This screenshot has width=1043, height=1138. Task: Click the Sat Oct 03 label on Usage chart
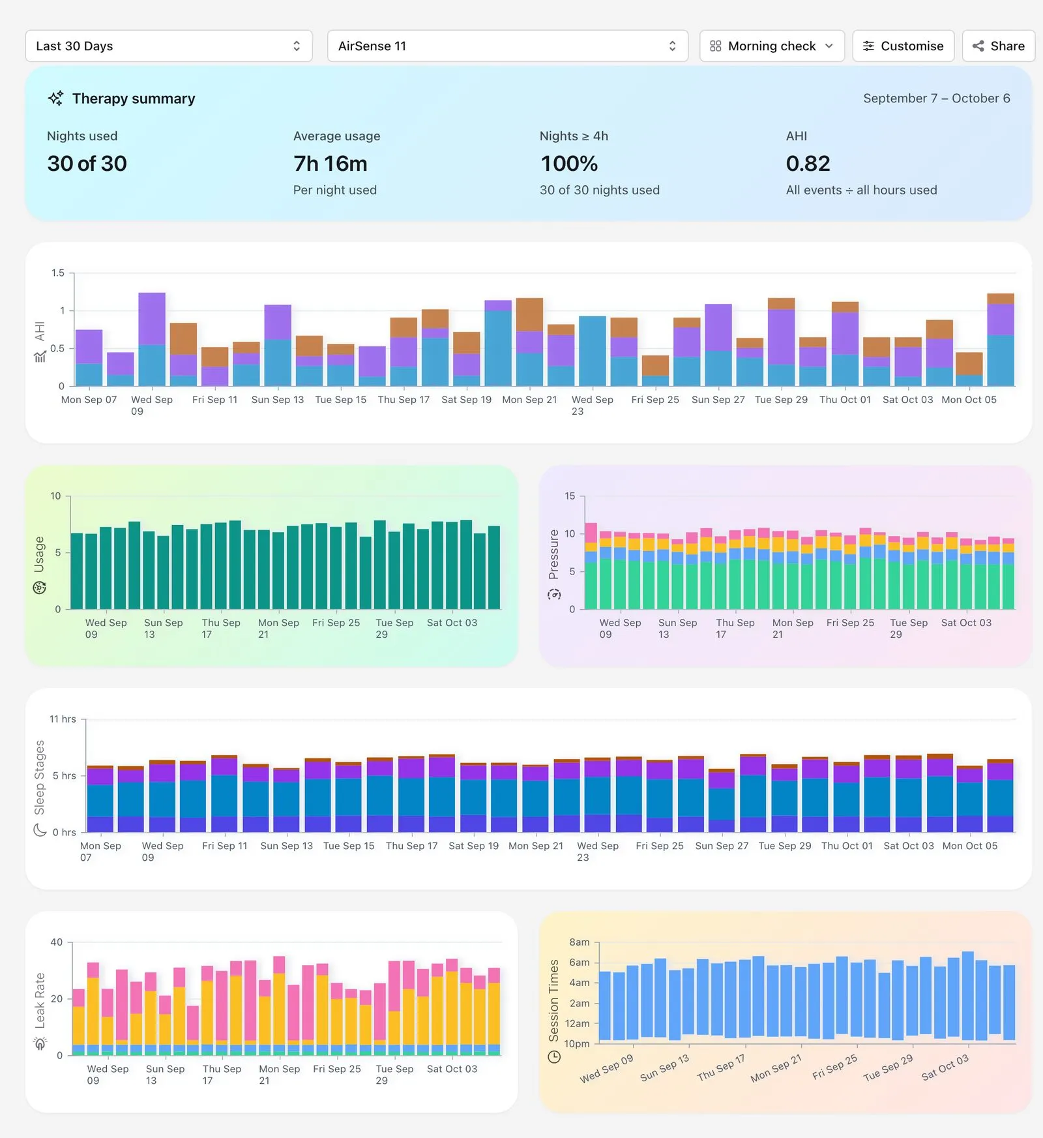(x=452, y=623)
